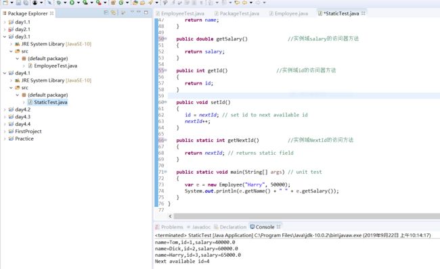Click line number 77 in the editor
The width and height of the screenshot is (440, 269).
161,210
